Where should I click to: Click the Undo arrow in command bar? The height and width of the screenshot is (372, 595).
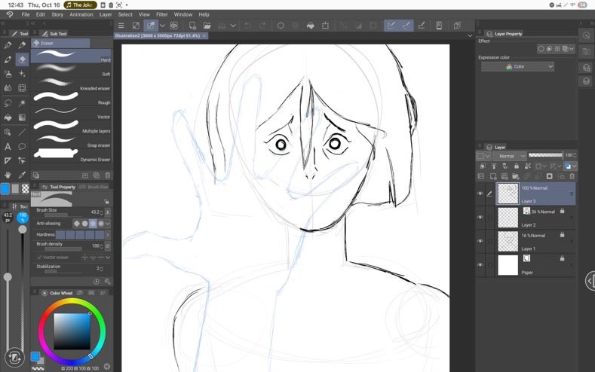point(247,26)
